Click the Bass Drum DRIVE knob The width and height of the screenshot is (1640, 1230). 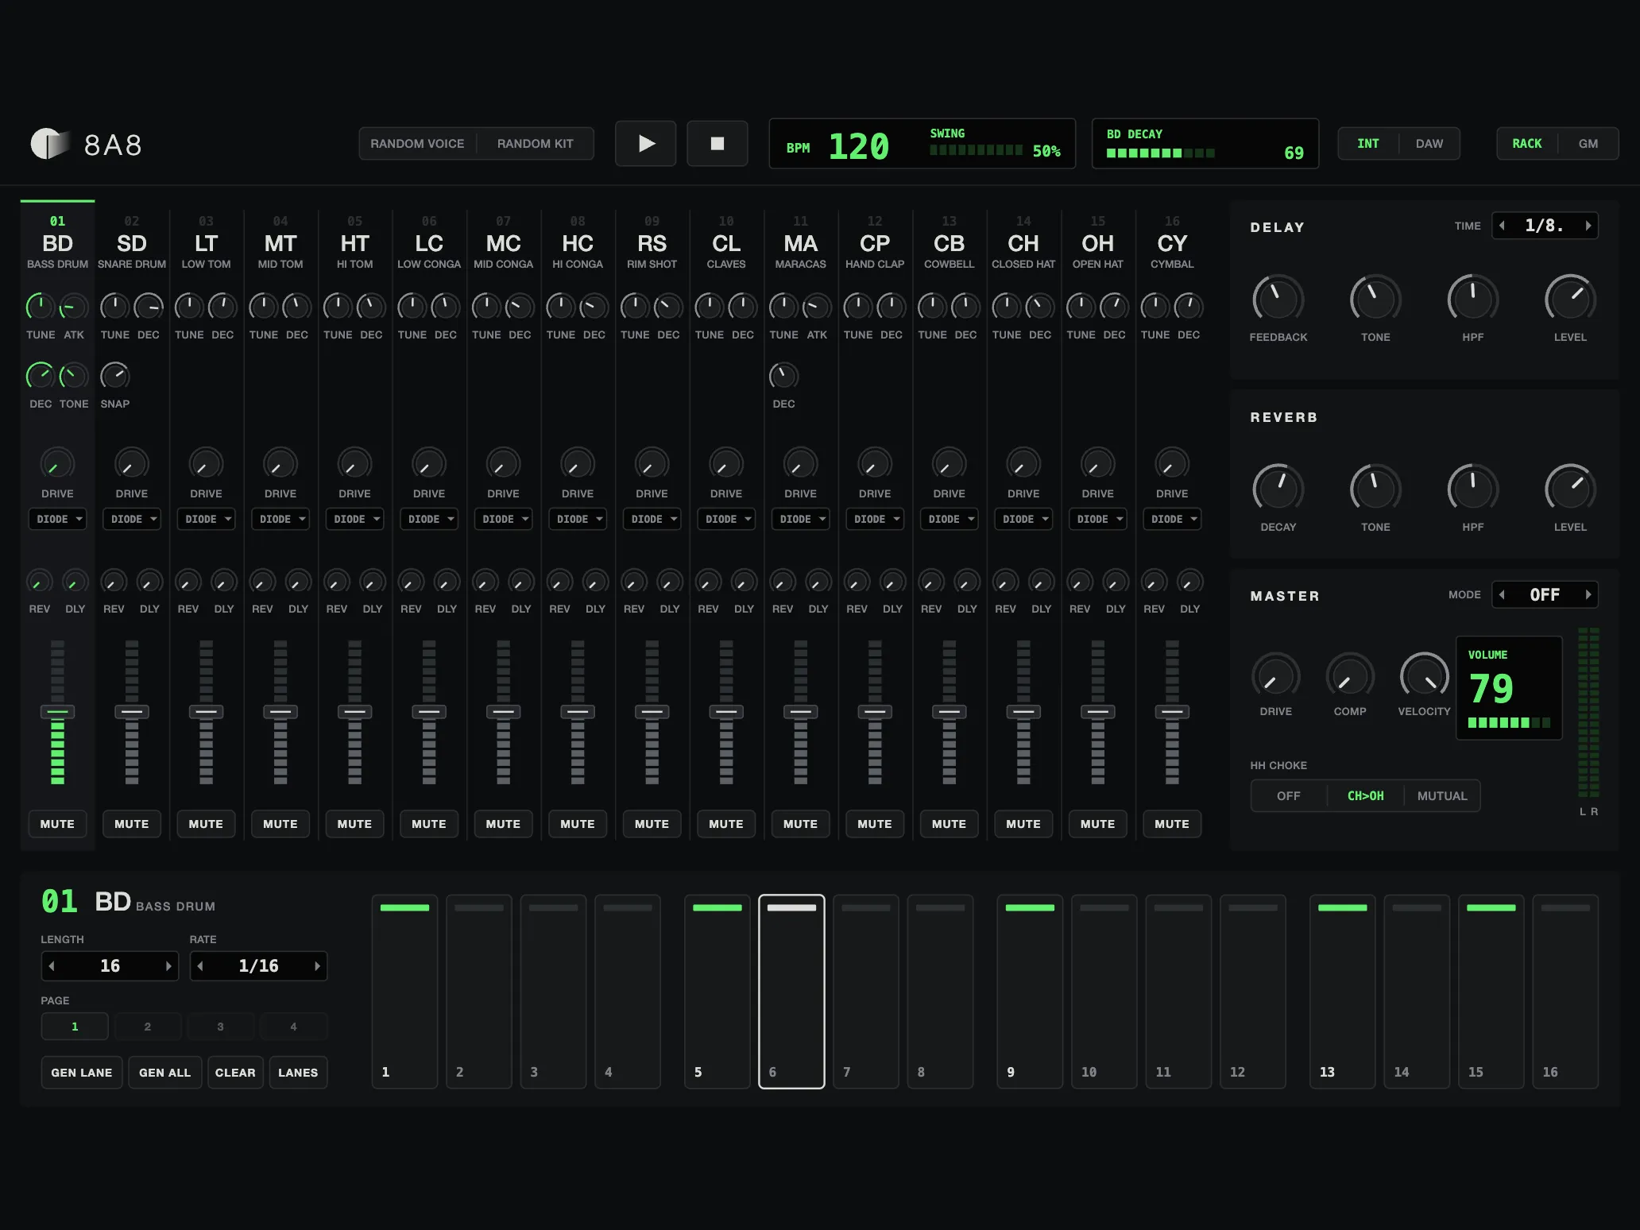[57, 464]
